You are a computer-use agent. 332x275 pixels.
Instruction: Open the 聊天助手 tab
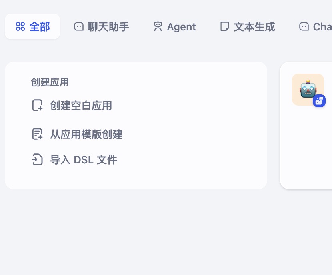click(x=108, y=27)
